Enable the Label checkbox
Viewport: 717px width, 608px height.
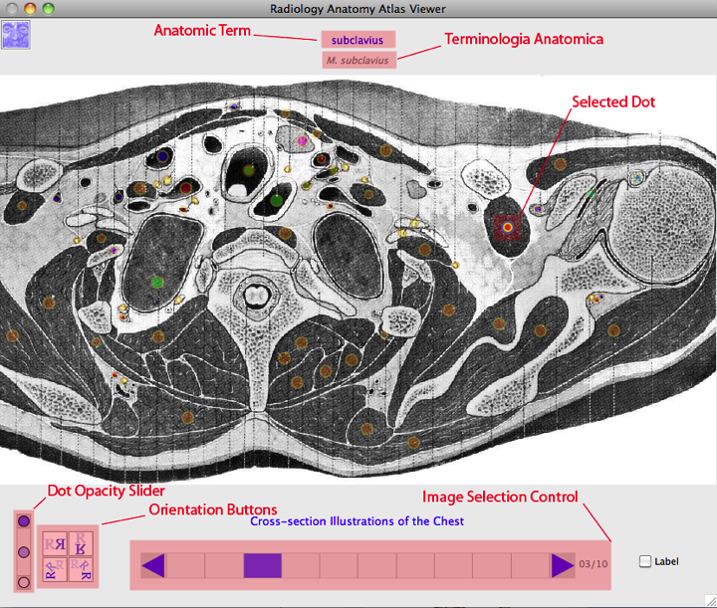coord(645,561)
